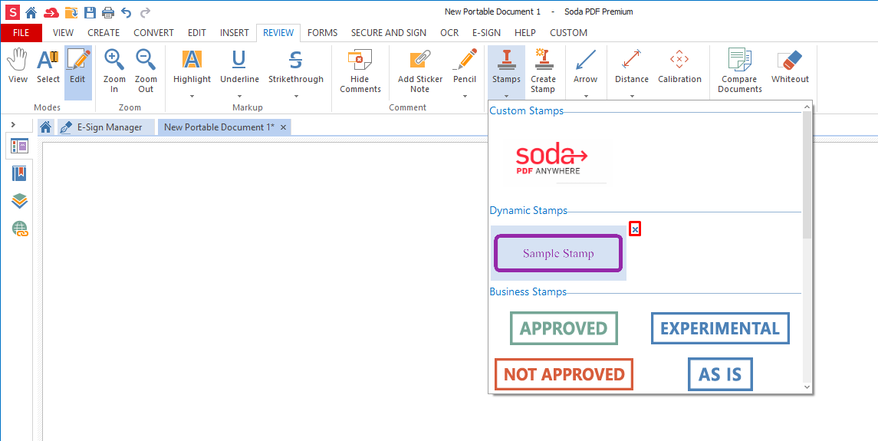Open the bookmarks side panel
This screenshot has height=441, width=878.
(19, 173)
